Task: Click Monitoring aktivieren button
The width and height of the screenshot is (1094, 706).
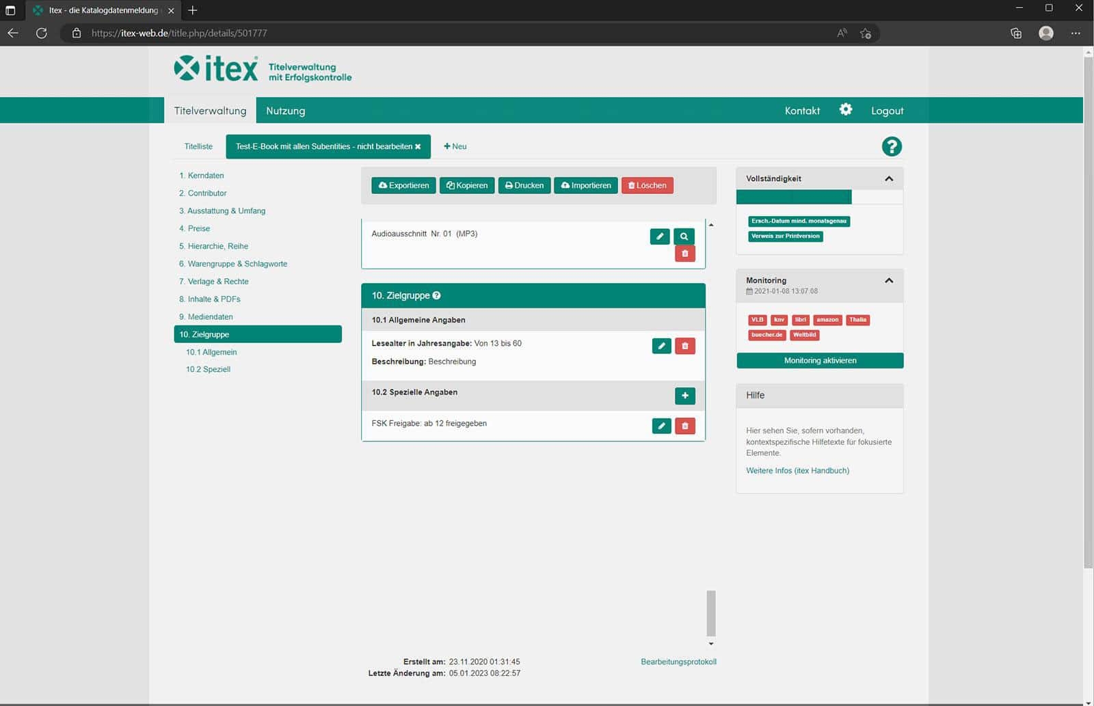Action: (820, 360)
